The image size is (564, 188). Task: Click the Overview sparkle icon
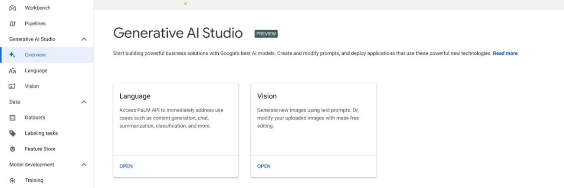pyautogui.click(x=13, y=55)
